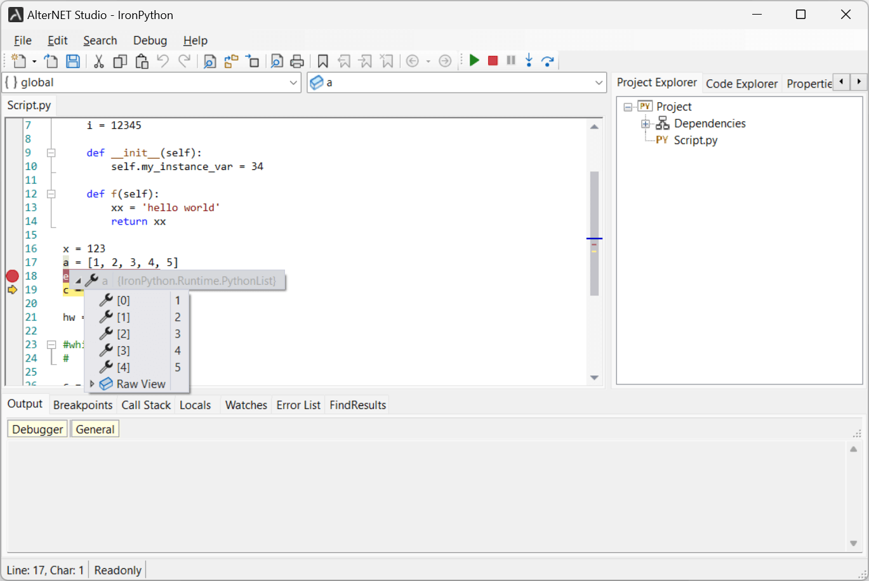Click the Next bookmark icon
Viewport: 869px width, 581px height.
tap(366, 61)
